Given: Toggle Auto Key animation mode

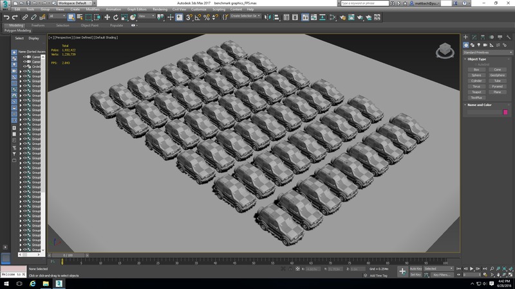Looking at the screenshot, I should 416,268.
